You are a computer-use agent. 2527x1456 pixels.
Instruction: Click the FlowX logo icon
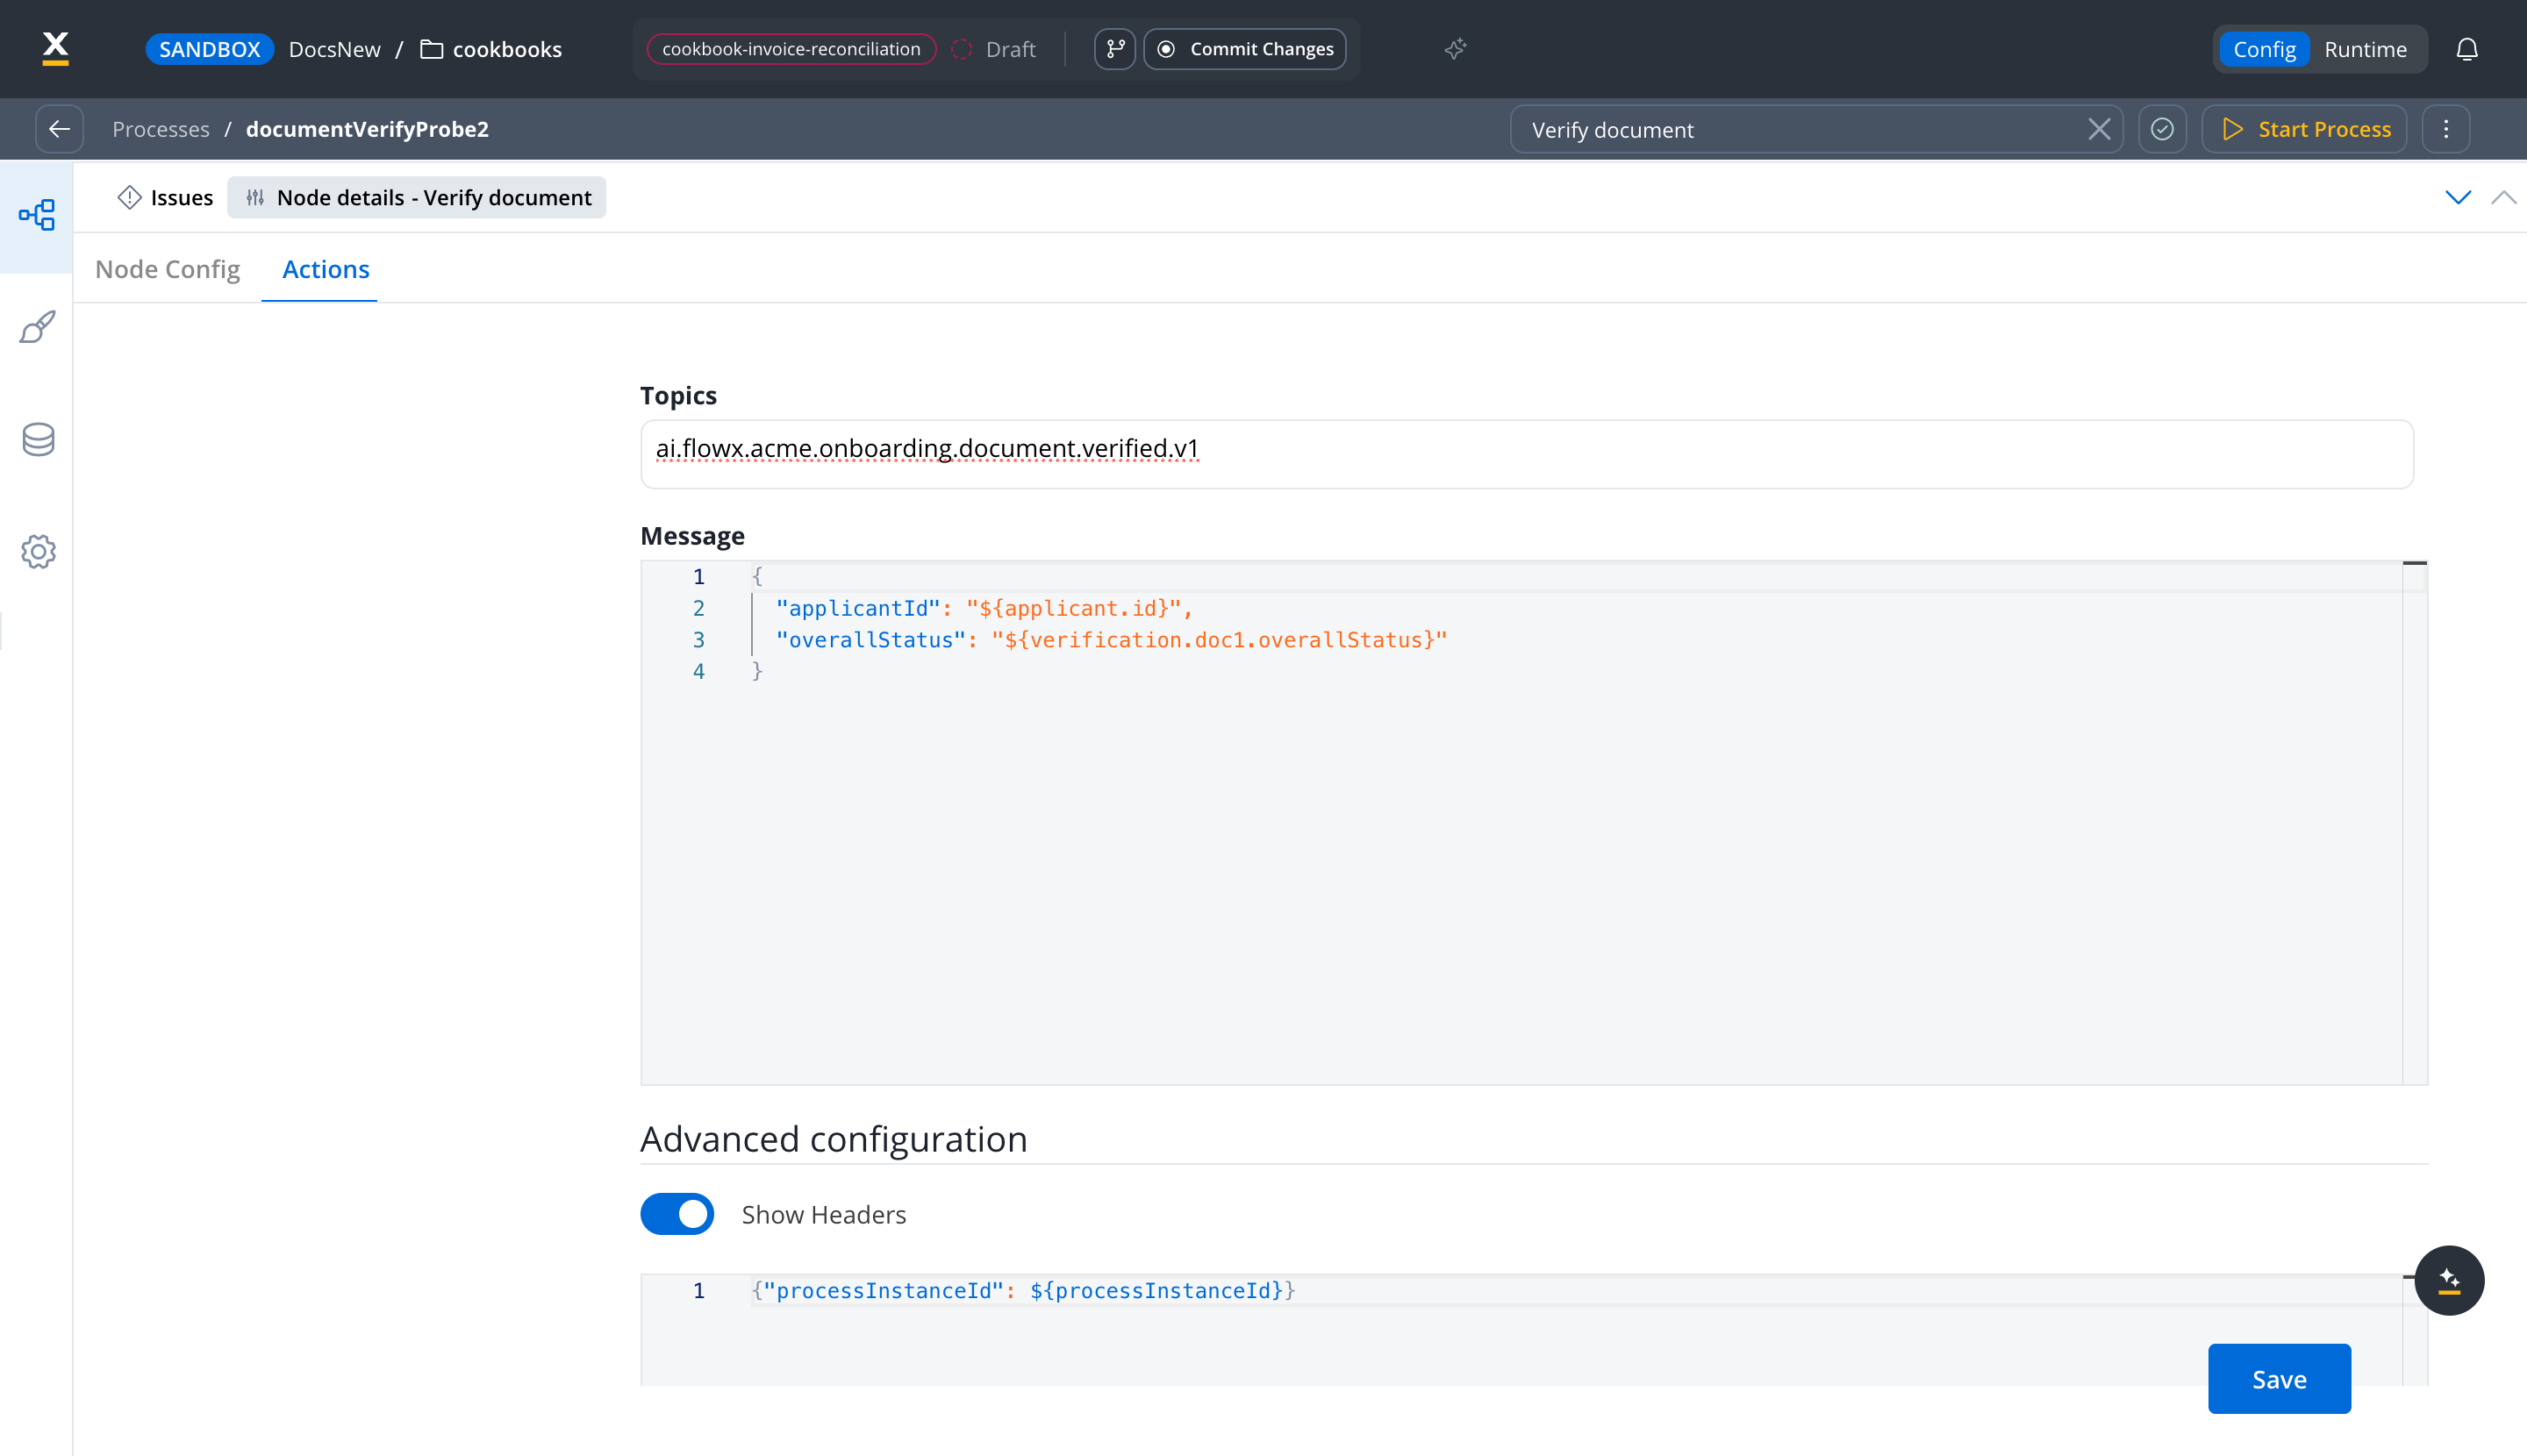[x=56, y=48]
